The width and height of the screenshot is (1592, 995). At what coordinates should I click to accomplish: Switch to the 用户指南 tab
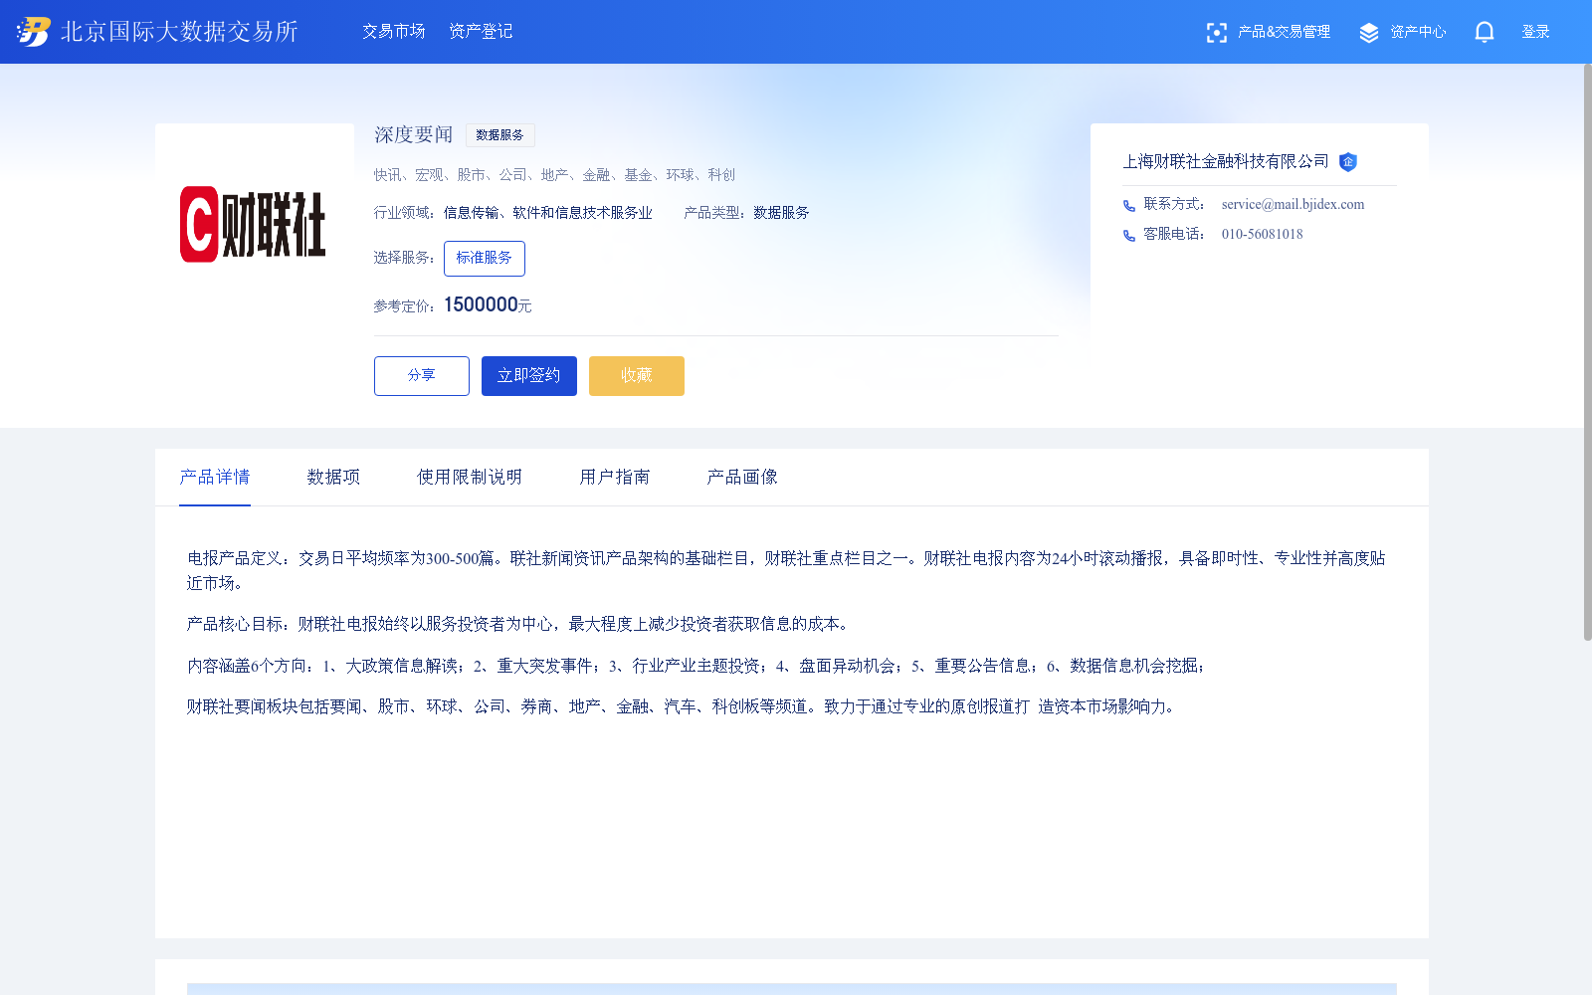(x=615, y=478)
